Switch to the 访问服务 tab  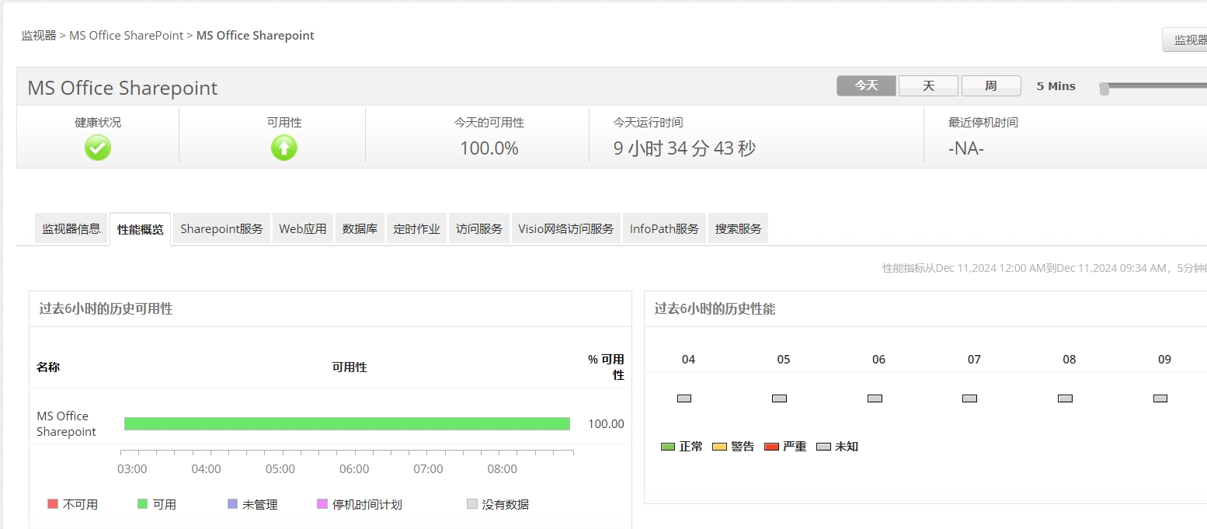479,229
